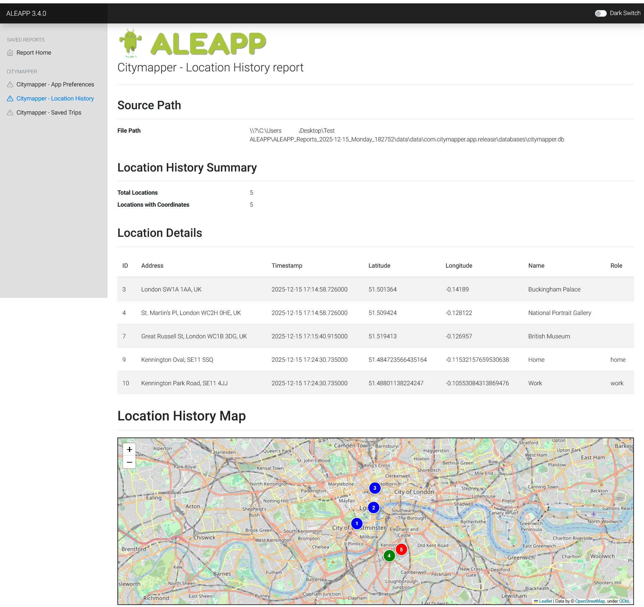Click the Timestamp column header
The image size is (644, 607).
287,266
